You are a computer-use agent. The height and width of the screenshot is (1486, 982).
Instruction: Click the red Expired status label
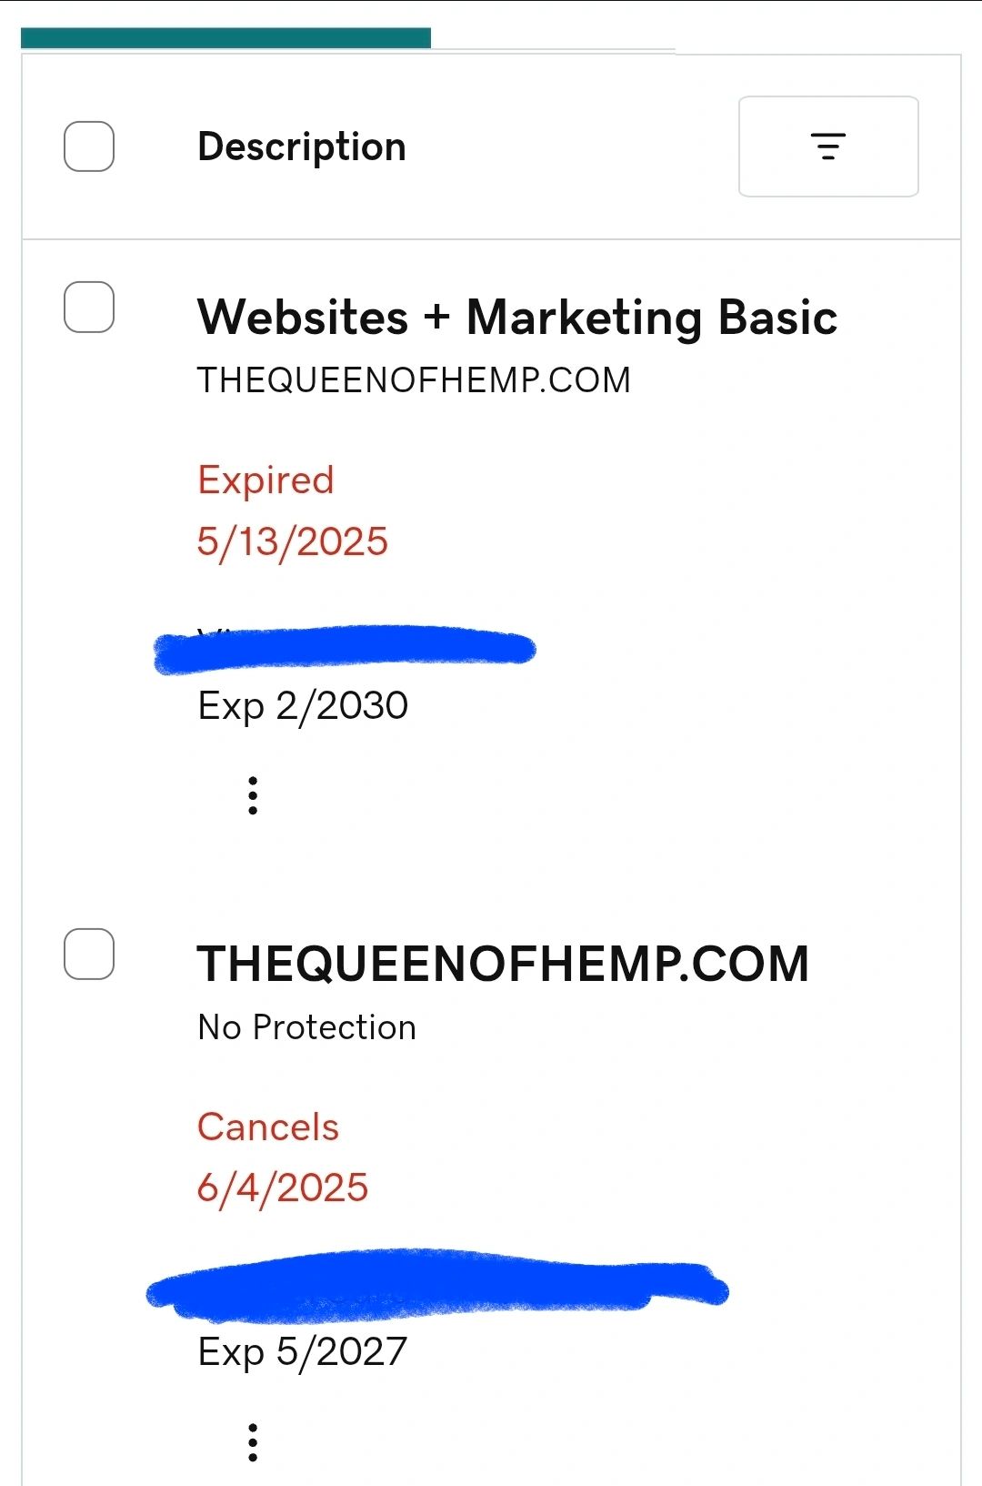point(266,480)
